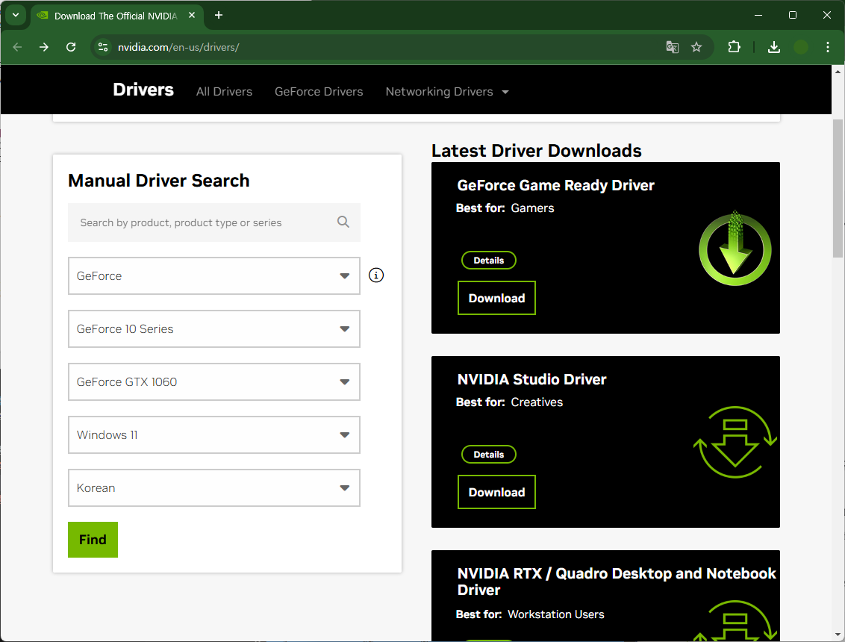Viewport: 845px width, 642px height.
Task: Click NVIDIA RTX / Quadro Desktop and Notebook title
Action: tap(617, 581)
